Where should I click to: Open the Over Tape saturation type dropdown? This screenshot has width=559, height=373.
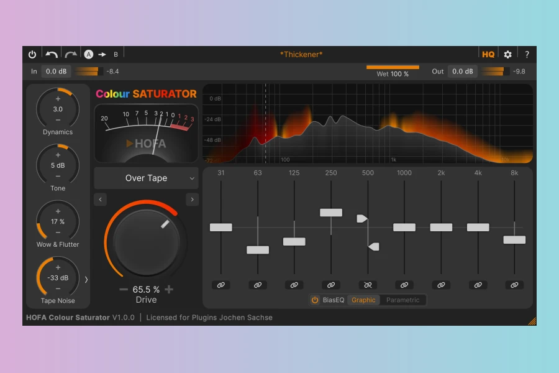click(x=147, y=178)
